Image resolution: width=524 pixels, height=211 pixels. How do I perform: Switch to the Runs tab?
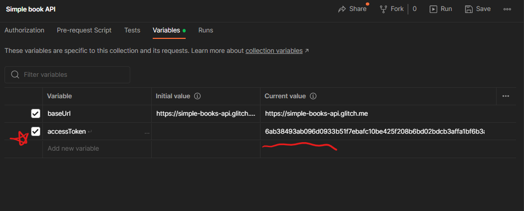(x=206, y=30)
